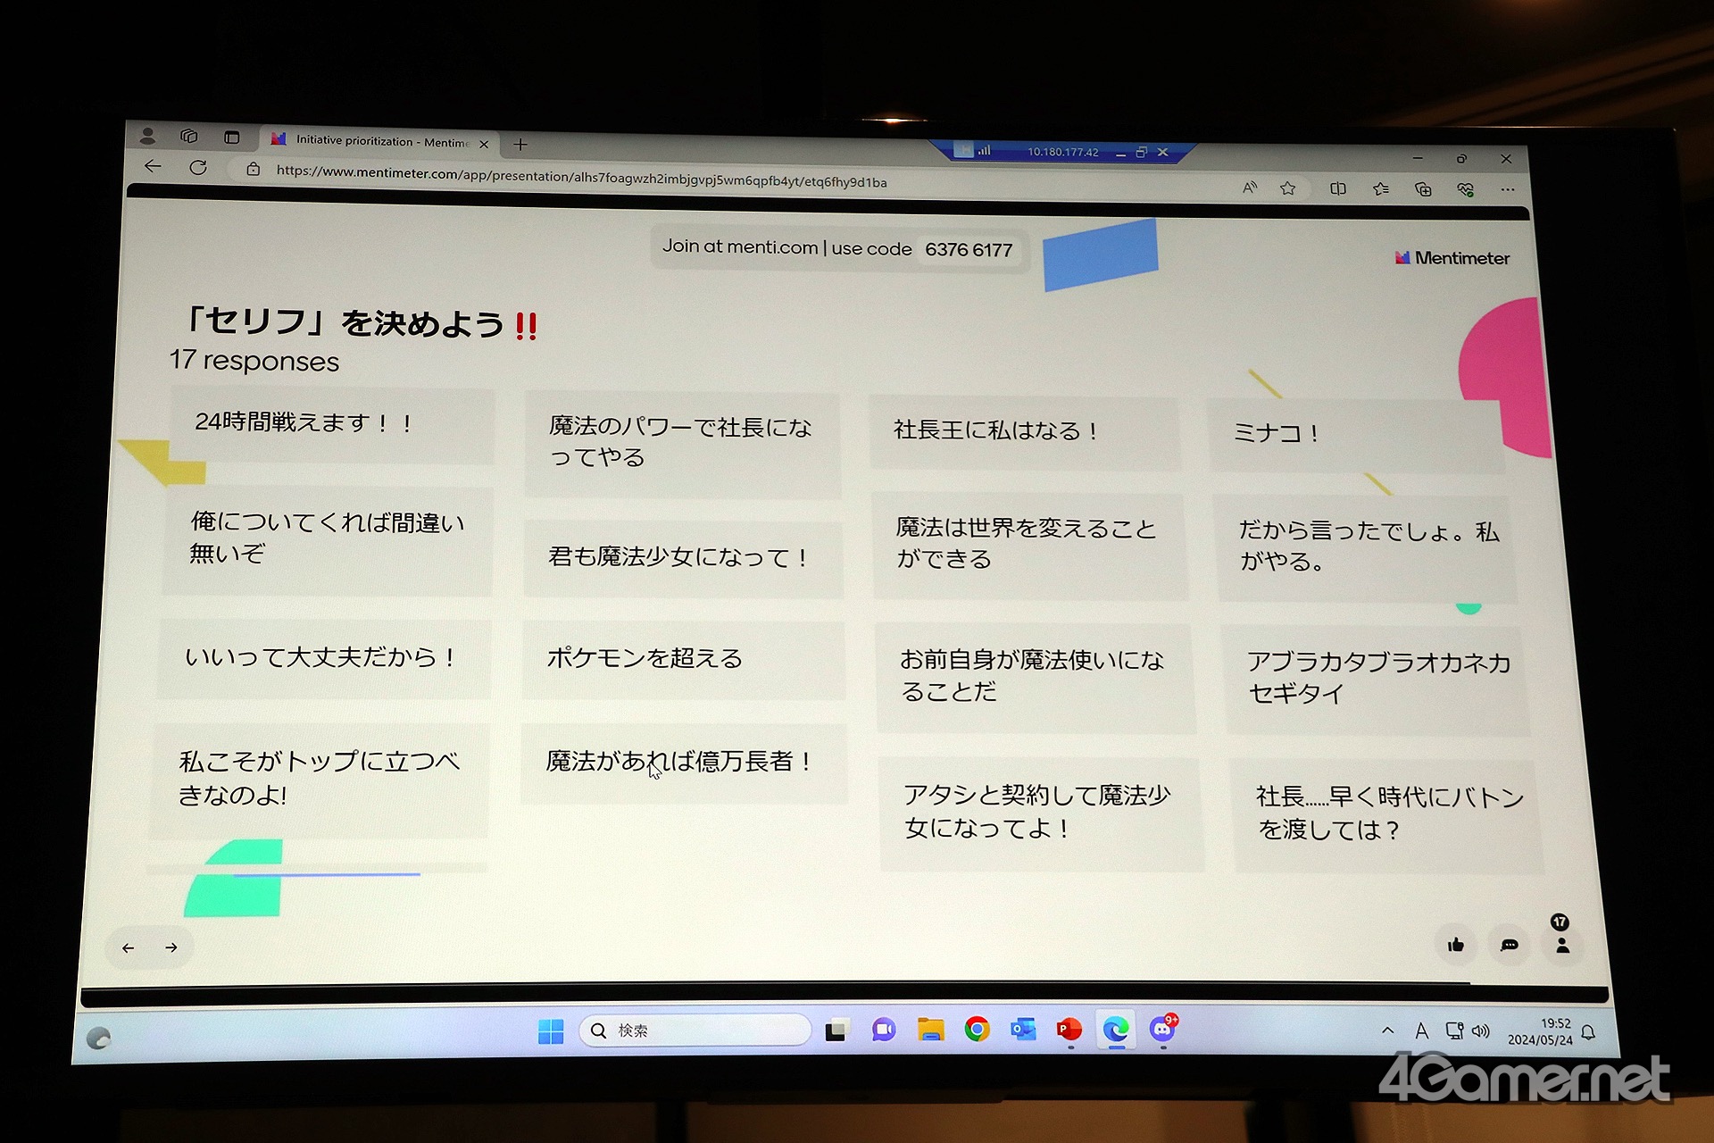Select response card 俺についてくれば間違い無いぞ
1714x1143 pixels.
(x=327, y=541)
